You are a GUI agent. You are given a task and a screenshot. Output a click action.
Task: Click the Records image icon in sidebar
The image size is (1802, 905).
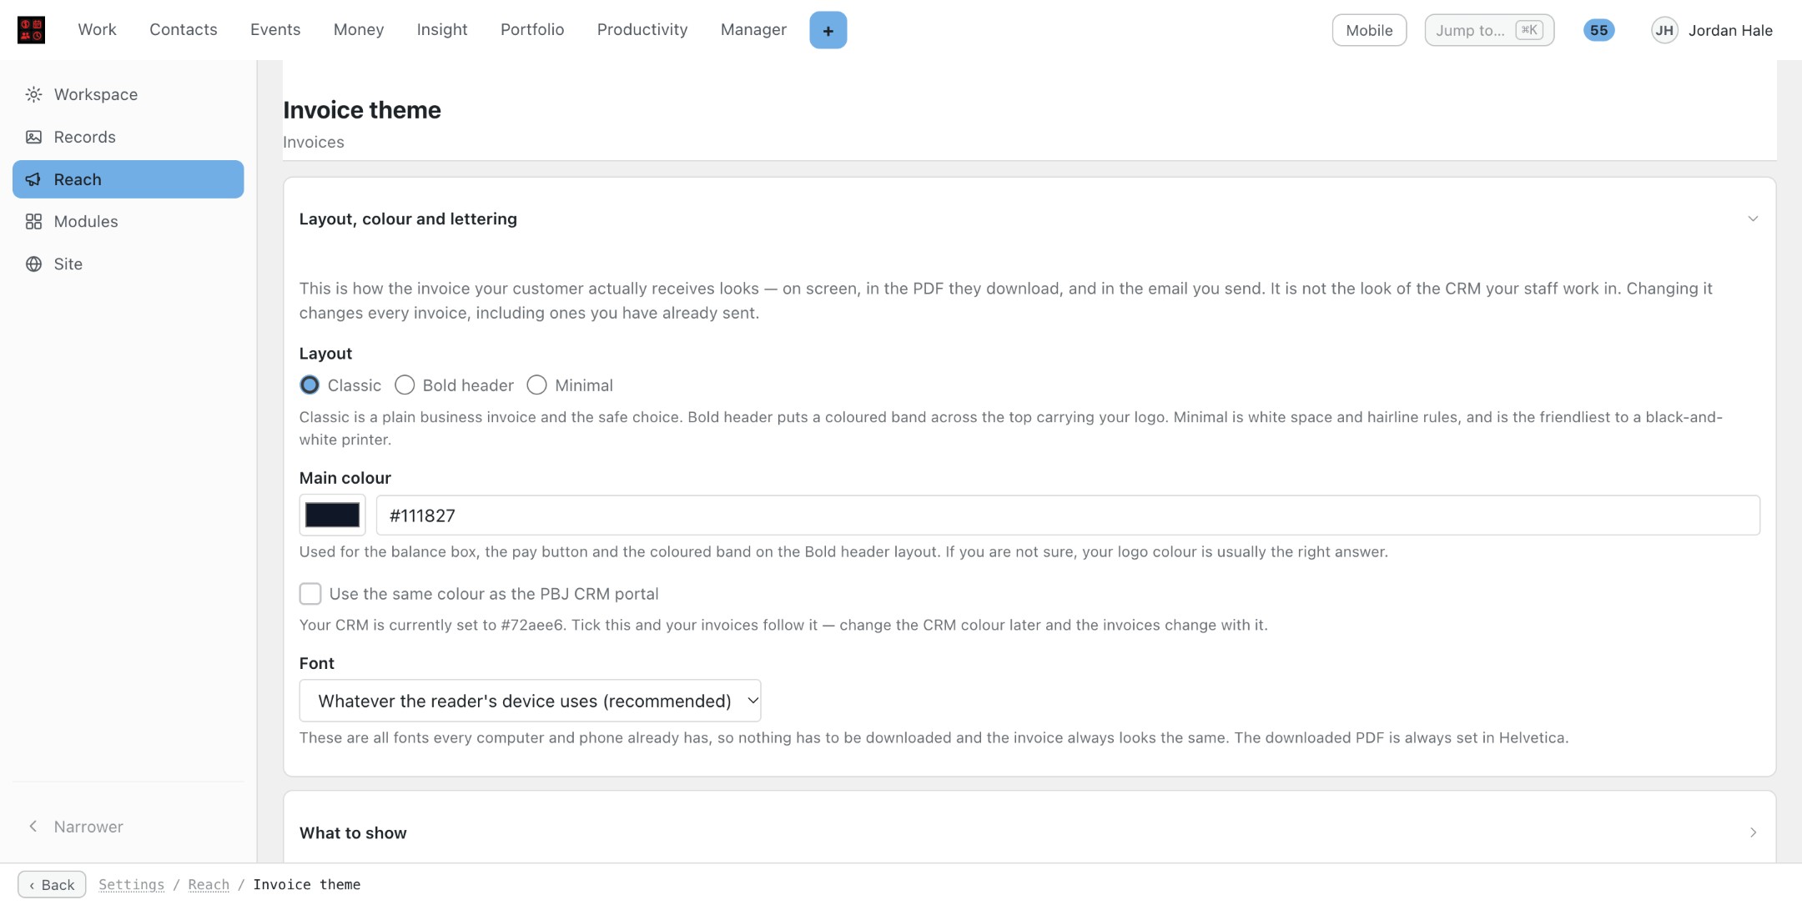pos(33,137)
